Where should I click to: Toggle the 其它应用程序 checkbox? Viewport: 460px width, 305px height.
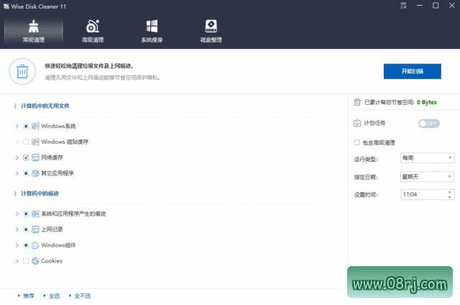tap(26, 173)
